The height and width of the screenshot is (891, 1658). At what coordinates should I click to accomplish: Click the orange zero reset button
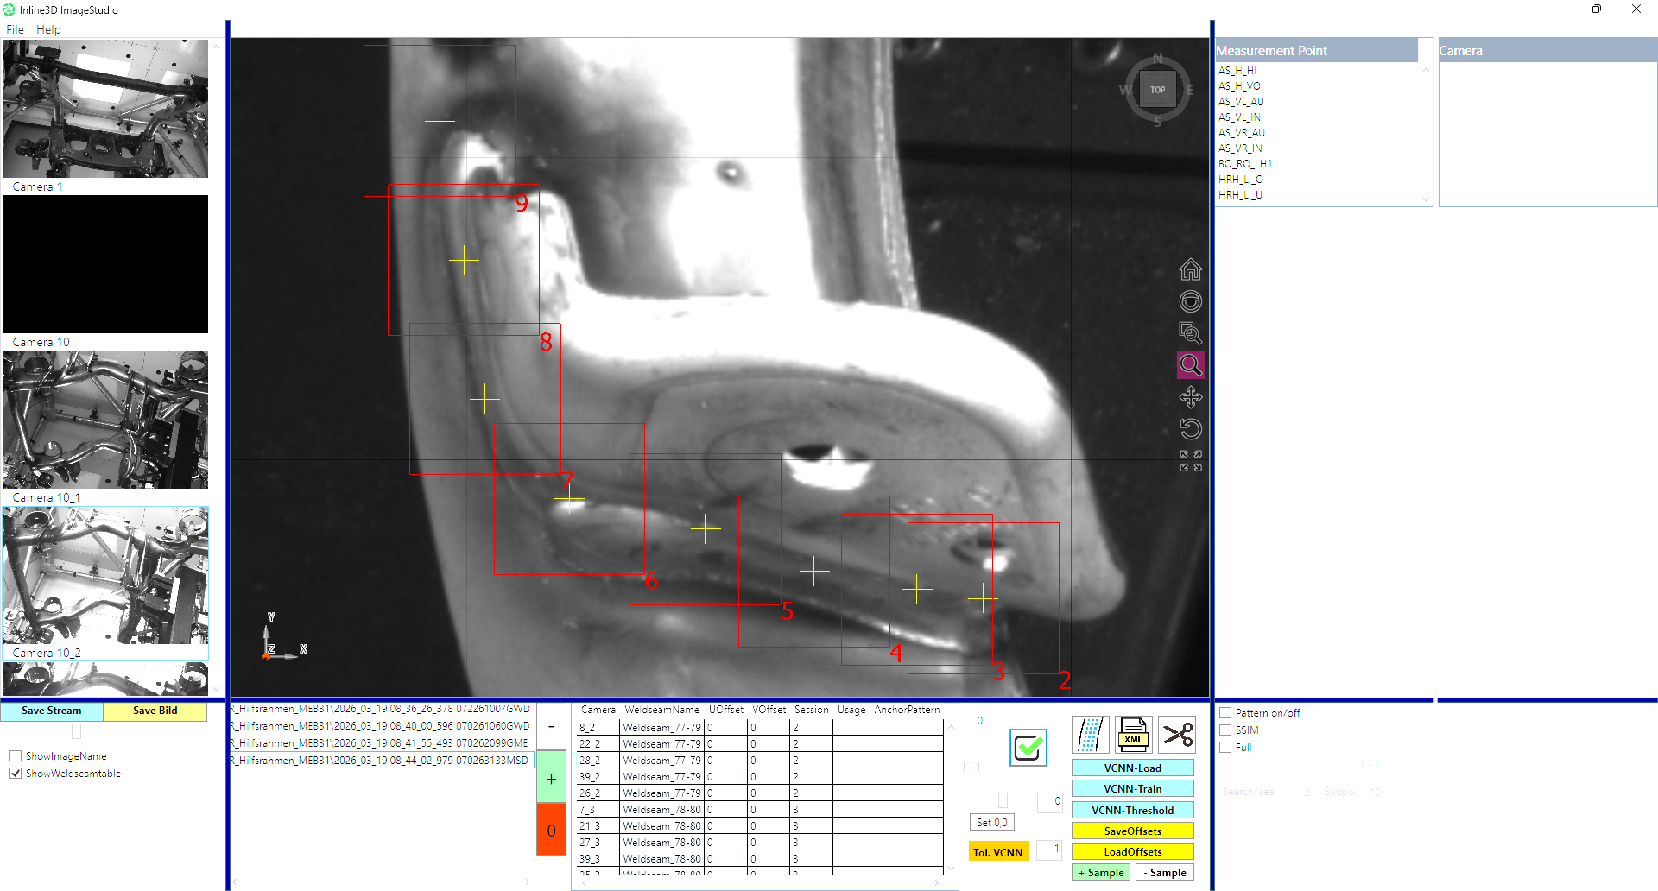point(551,831)
